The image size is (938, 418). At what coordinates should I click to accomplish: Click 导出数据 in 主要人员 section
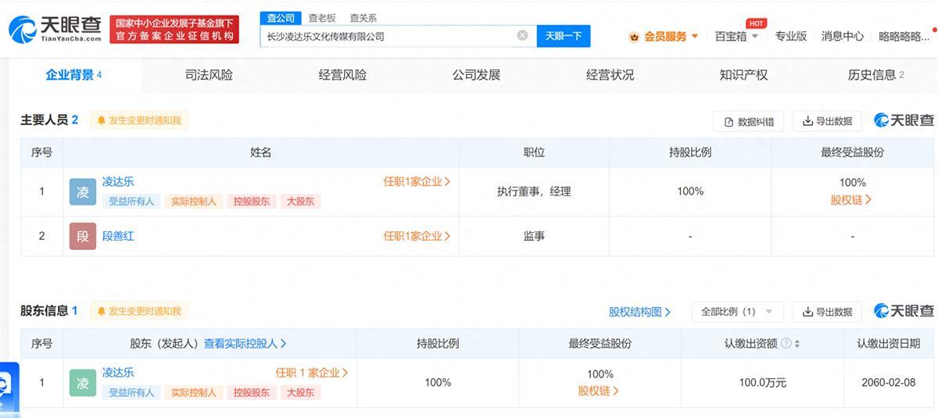(827, 121)
